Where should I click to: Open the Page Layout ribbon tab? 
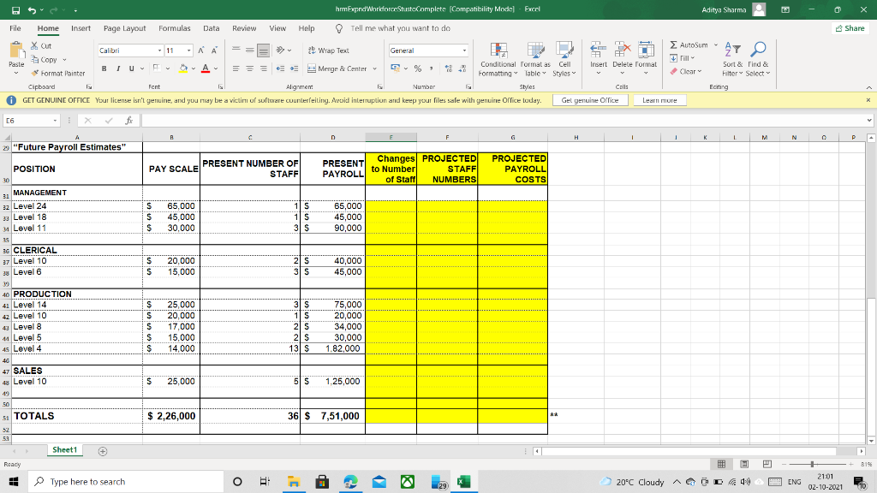click(126, 27)
